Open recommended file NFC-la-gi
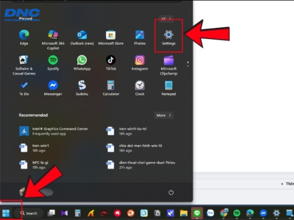 click(34, 165)
